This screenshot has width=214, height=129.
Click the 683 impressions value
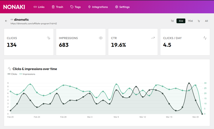[64, 45]
